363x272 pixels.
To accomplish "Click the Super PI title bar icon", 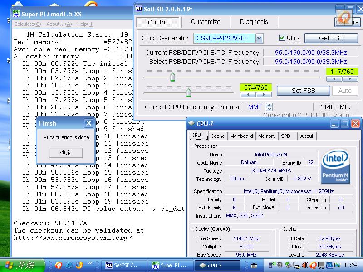I will tap(16, 14).
